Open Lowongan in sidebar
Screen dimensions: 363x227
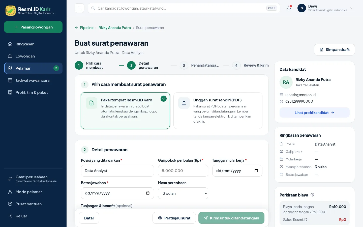[33, 56]
